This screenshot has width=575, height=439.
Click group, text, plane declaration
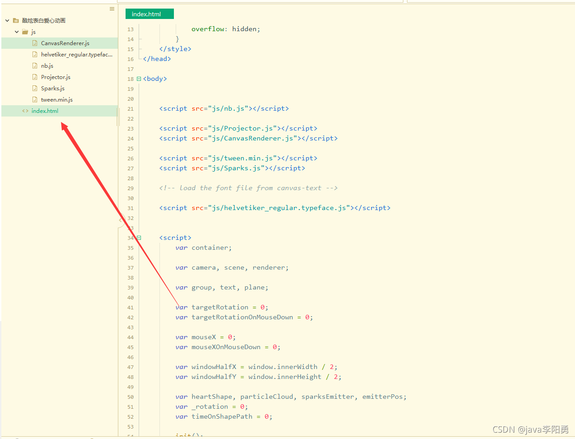coord(222,287)
